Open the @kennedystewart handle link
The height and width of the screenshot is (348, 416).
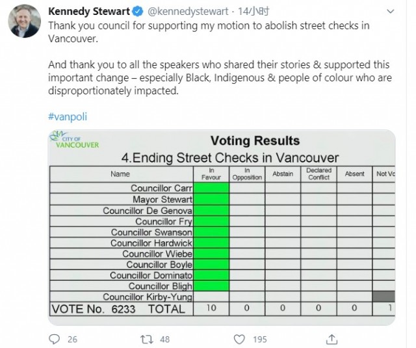[188, 12]
